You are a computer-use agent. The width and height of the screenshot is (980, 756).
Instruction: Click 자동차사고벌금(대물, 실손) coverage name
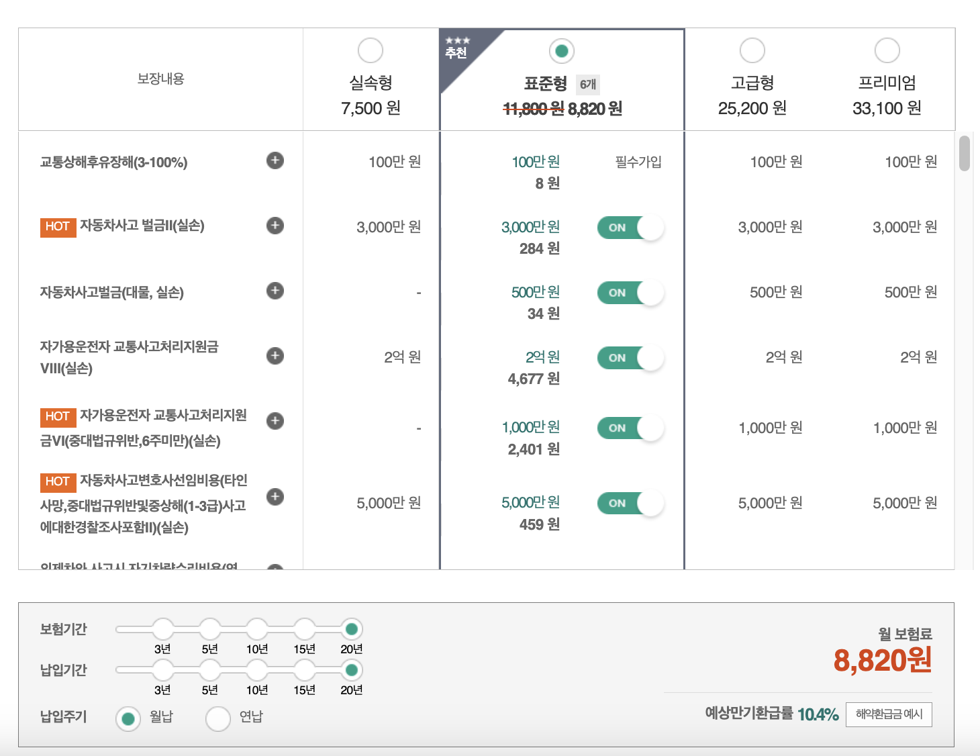point(112,292)
